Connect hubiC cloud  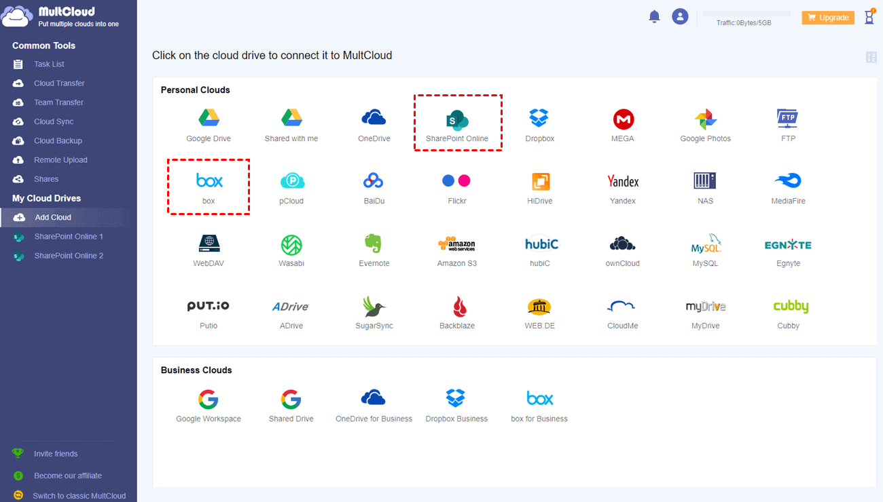pos(540,250)
